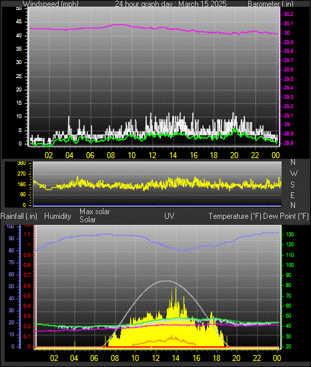This screenshot has width=311, height=367.
Task: Select the 35 tick on windspeed axis
Action: tap(19, 49)
